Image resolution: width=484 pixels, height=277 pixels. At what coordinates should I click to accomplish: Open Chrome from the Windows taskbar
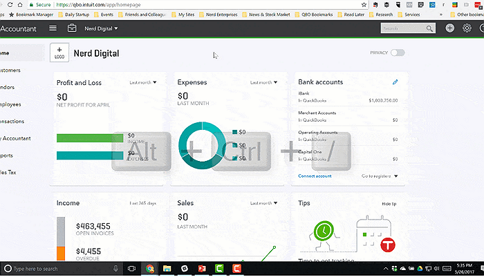click(149, 268)
